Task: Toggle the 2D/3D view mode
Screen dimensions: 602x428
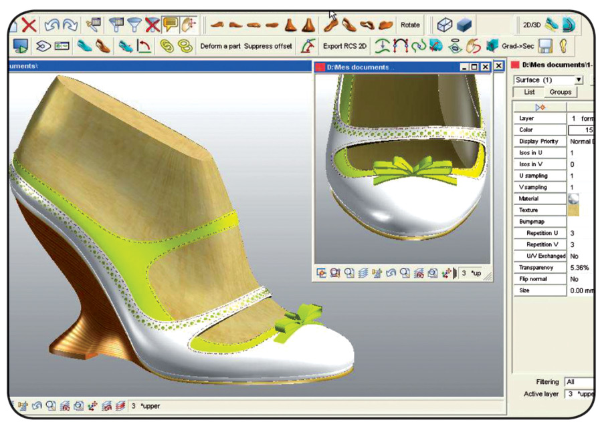Action: (x=532, y=25)
